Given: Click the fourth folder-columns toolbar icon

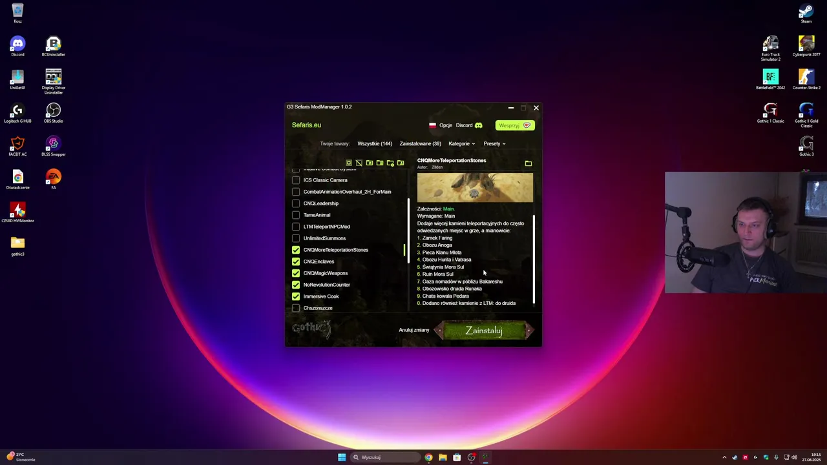Looking at the screenshot, I should 380,163.
